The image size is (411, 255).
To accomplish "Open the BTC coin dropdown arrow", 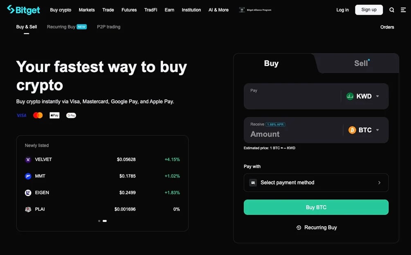I will 377,130.
